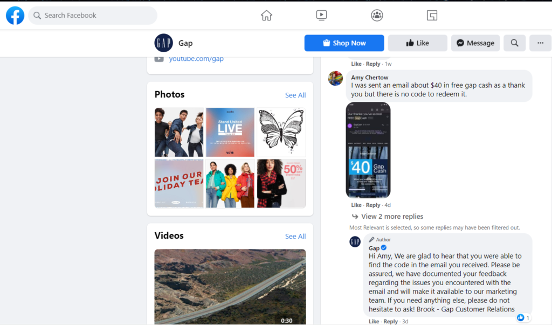Open the 50% off everything photo

[x=281, y=183]
